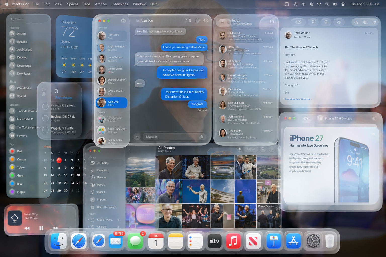Open the more options ellipsis in Photos
This screenshot has width=386, height=257.
point(272,149)
